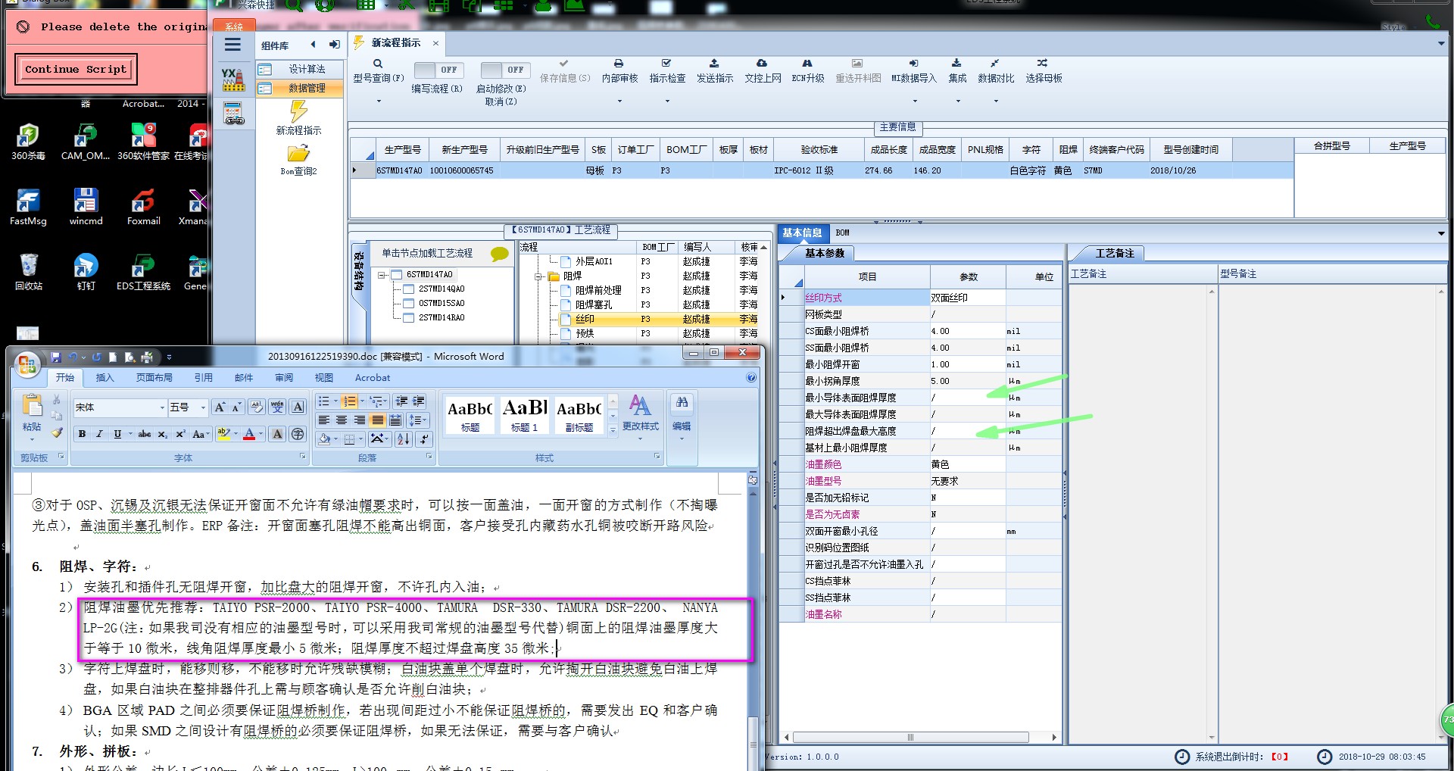Switch to the 页面布局 ribbon tab
This screenshot has height=771, width=1454.
pyautogui.click(x=154, y=377)
